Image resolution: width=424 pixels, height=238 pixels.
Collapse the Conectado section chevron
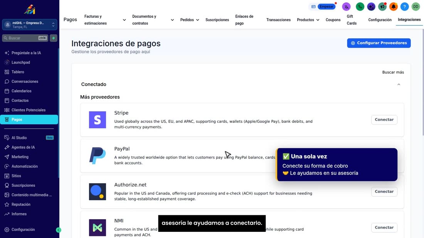pos(399,85)
